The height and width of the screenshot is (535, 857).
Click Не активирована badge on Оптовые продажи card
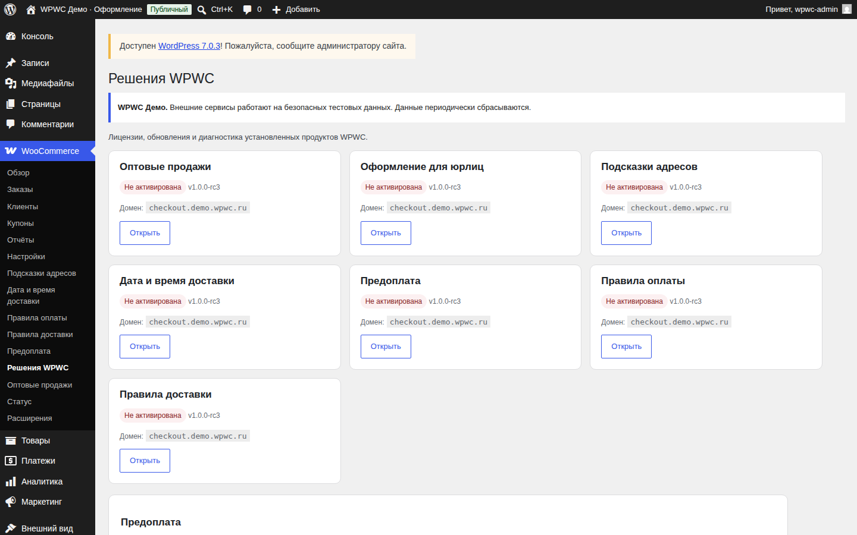[153, 187]
